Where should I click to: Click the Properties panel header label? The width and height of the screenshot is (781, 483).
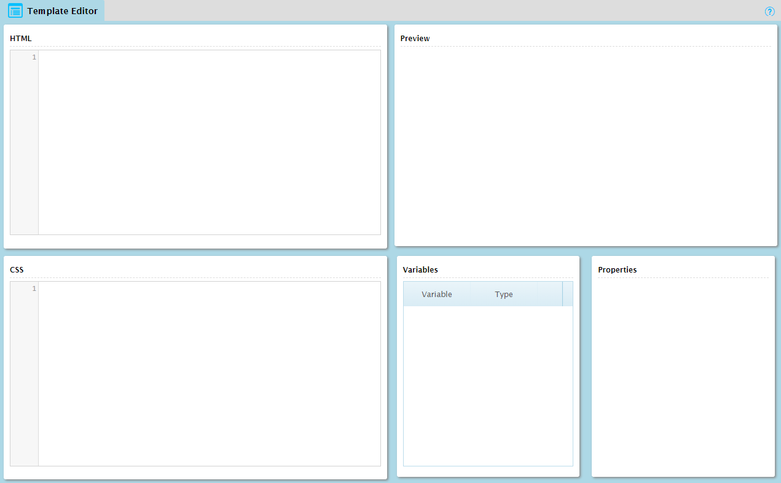(617, 269)
